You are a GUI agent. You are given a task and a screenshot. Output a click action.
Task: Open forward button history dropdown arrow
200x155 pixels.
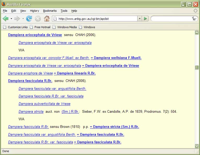click(23, 19)
